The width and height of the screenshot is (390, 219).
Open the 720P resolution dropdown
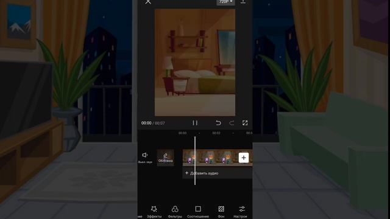[225, 2]
